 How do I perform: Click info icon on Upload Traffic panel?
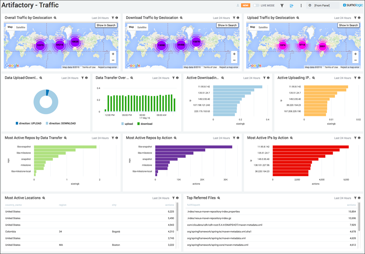[x=359, y=18]
